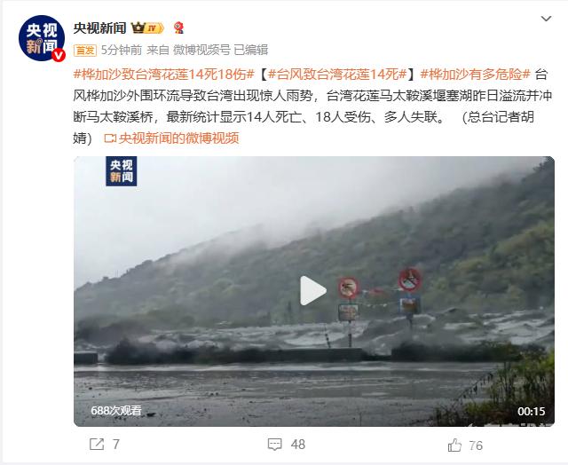Expand the post options chevron menu
This screenshot has height=465, width=568.
[546, 19]
